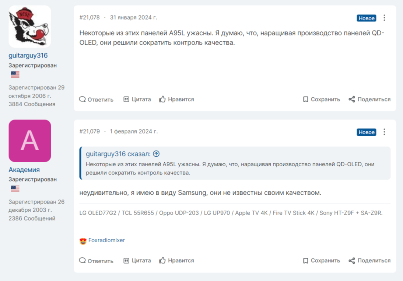403x281 pixels.
Task: Open Академия username link
Action: pyautogui.click(x=24, y=170)
